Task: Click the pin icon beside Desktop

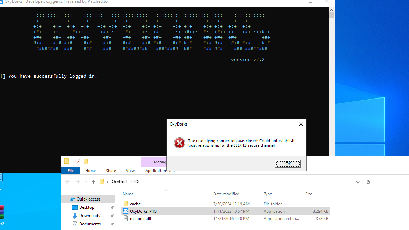Action: (x=112, y=207)
